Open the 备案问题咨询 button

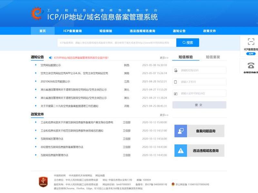click(199, 131)
